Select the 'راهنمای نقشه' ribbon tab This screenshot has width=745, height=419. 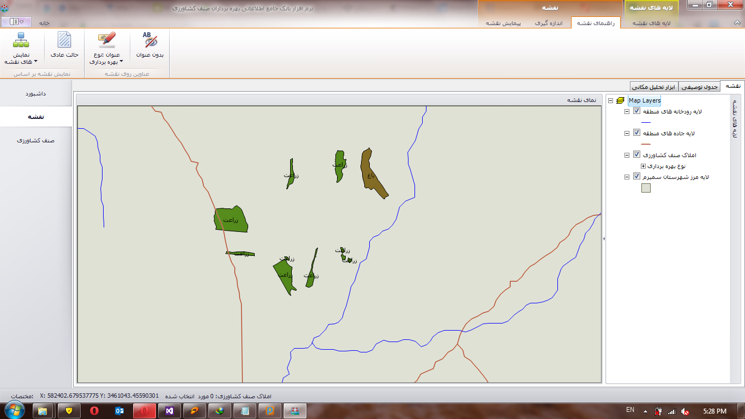(595, 23)
